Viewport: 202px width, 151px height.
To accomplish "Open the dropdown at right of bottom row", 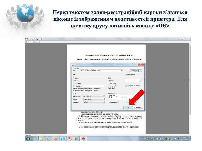I will 134,102.
